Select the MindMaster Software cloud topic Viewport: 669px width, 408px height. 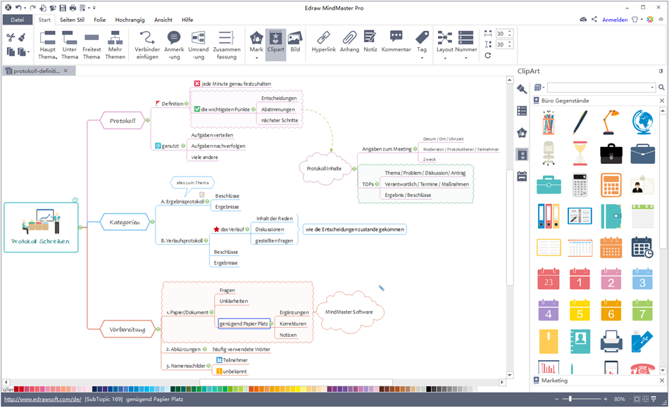click(x=349, y=312)
